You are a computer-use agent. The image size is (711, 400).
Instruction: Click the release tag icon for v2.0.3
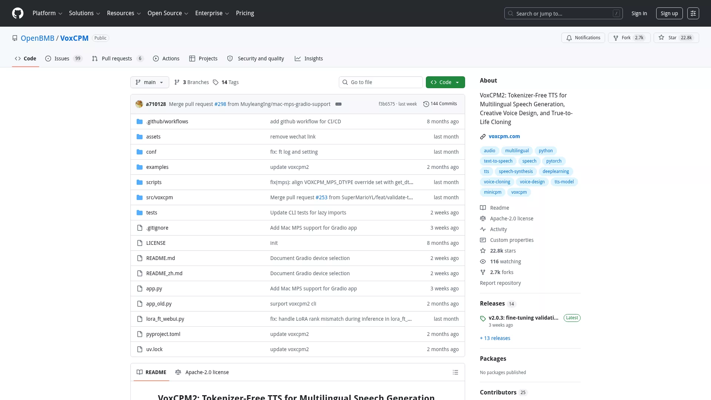[483, 319]
